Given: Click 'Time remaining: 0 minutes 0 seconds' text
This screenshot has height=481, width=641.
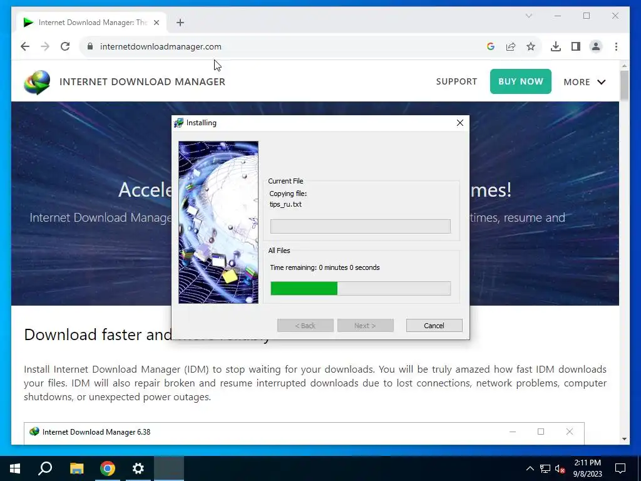Looking at the screenshot, I should pos(325,267).
